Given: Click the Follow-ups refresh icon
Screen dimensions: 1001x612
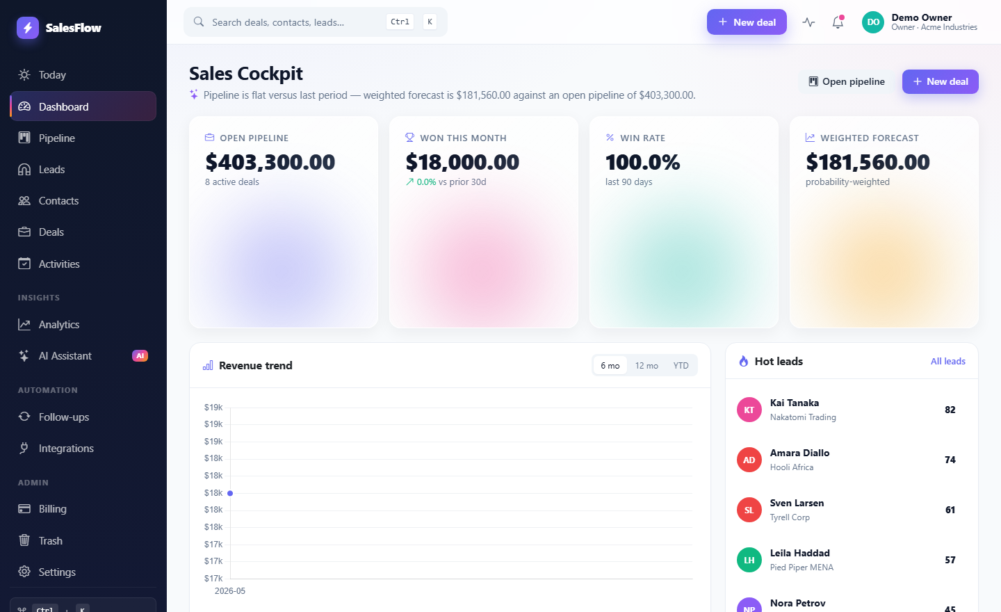Looking at the screenshot, I should 24,417.
